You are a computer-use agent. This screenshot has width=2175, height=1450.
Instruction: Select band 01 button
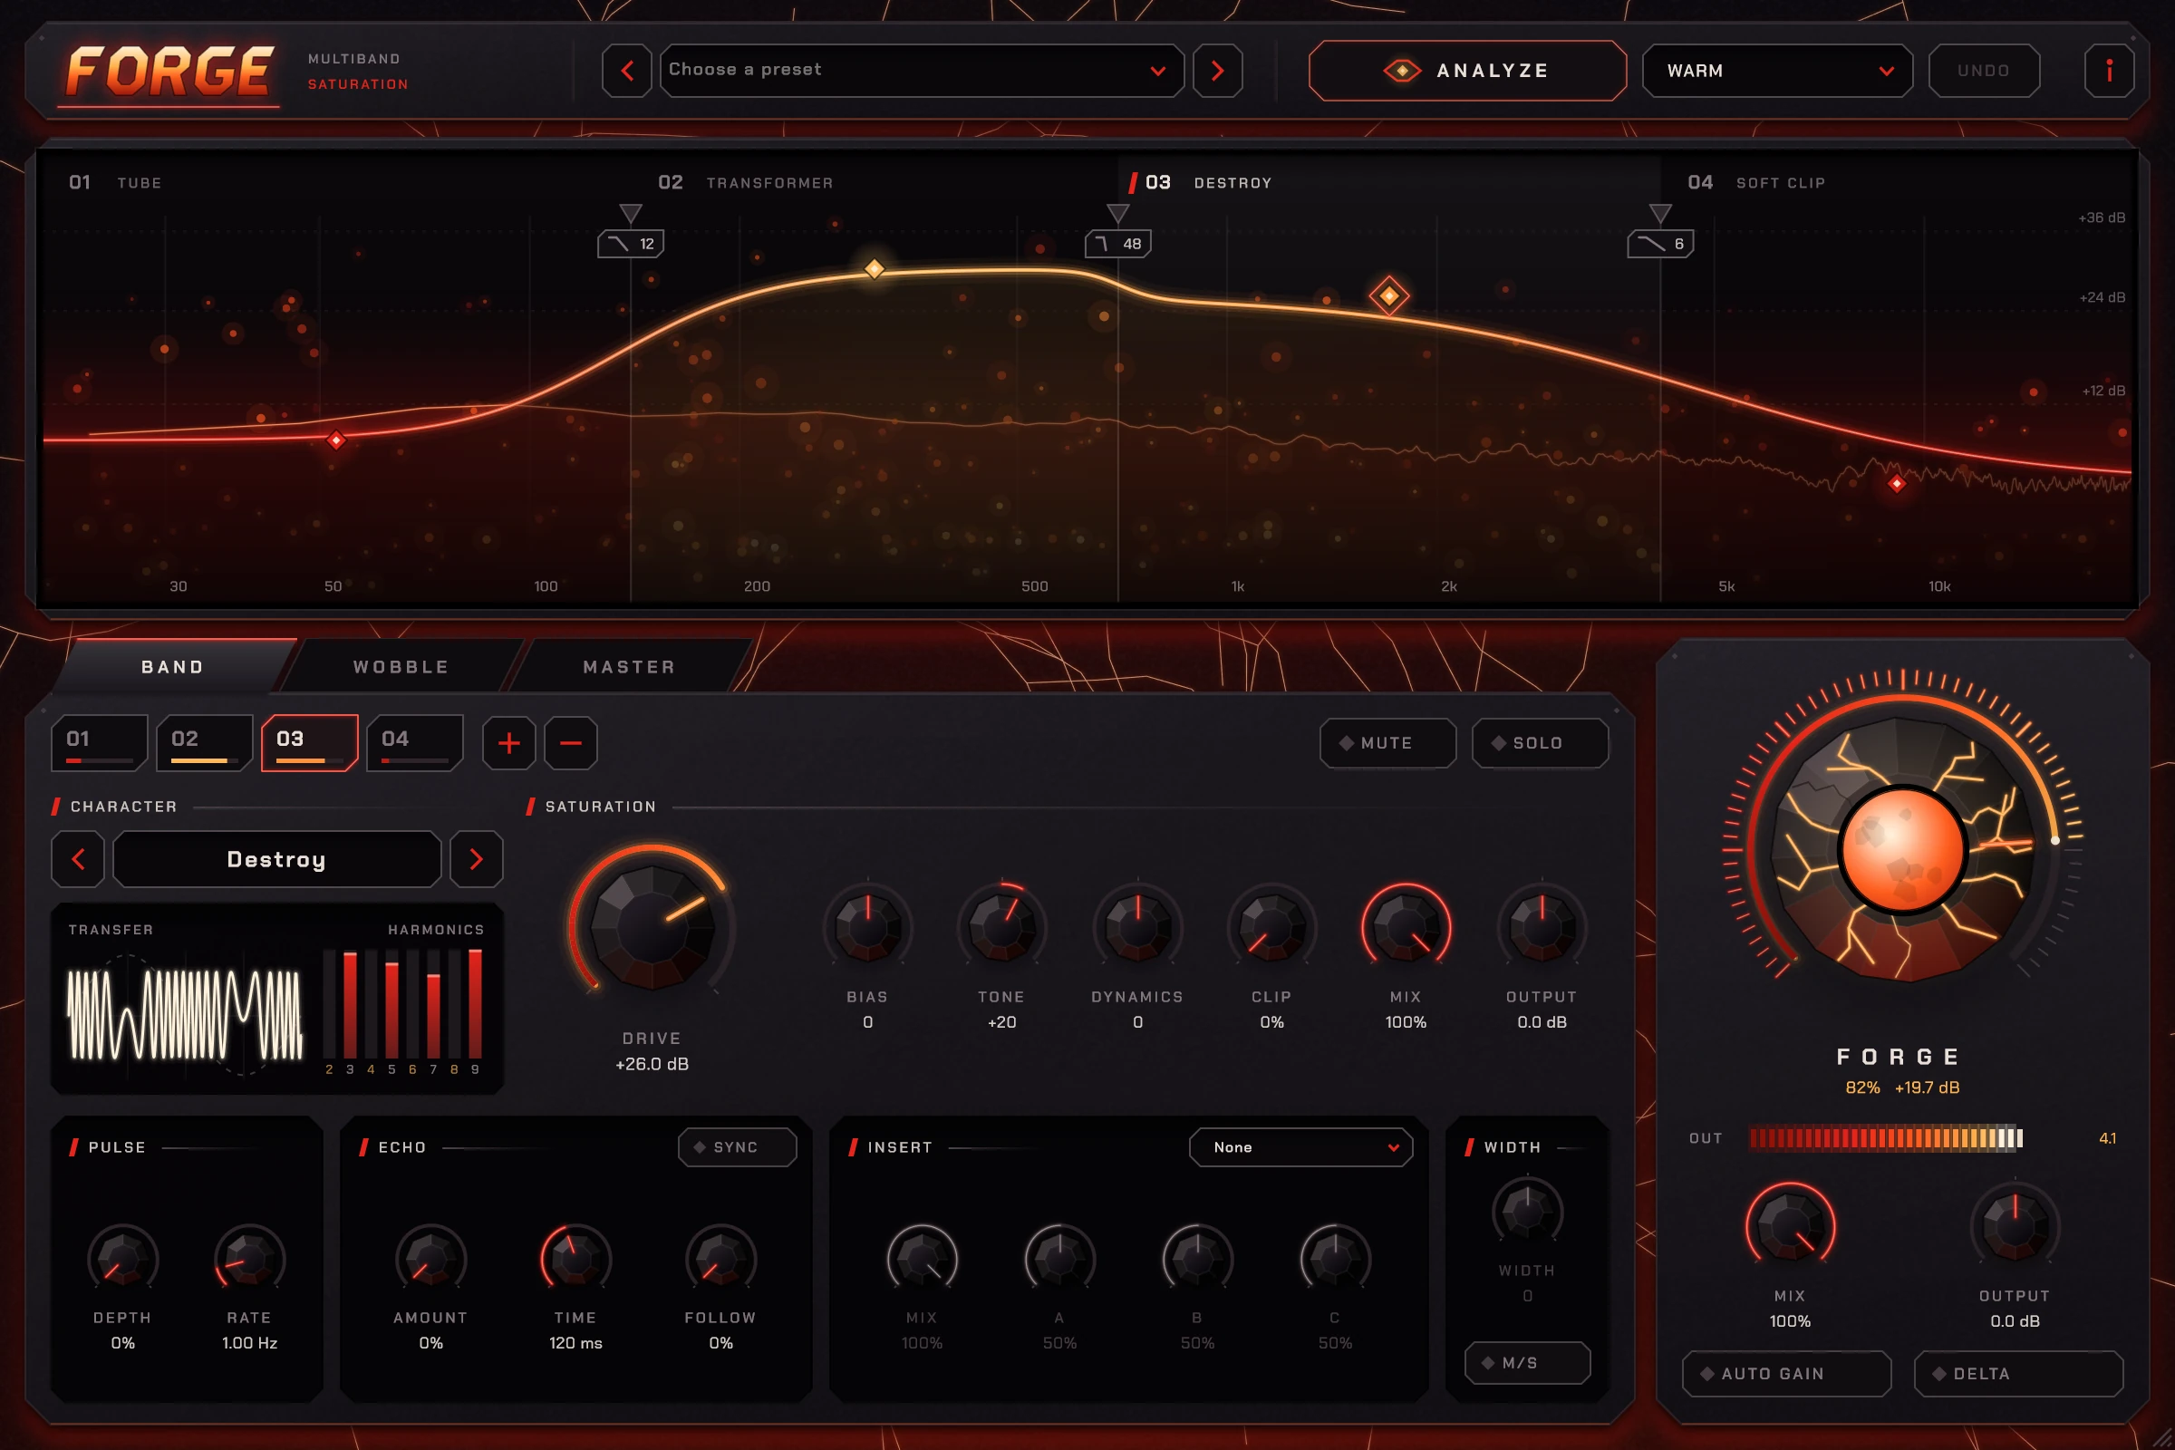pos(99,742)
